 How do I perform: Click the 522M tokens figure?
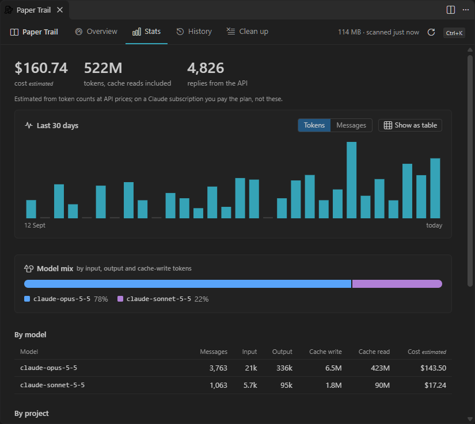[x=103, y=68]
